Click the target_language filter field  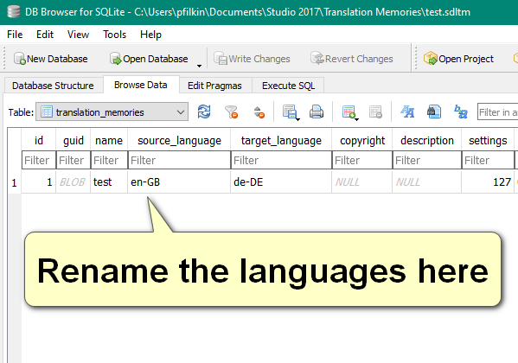click(281, 160)
